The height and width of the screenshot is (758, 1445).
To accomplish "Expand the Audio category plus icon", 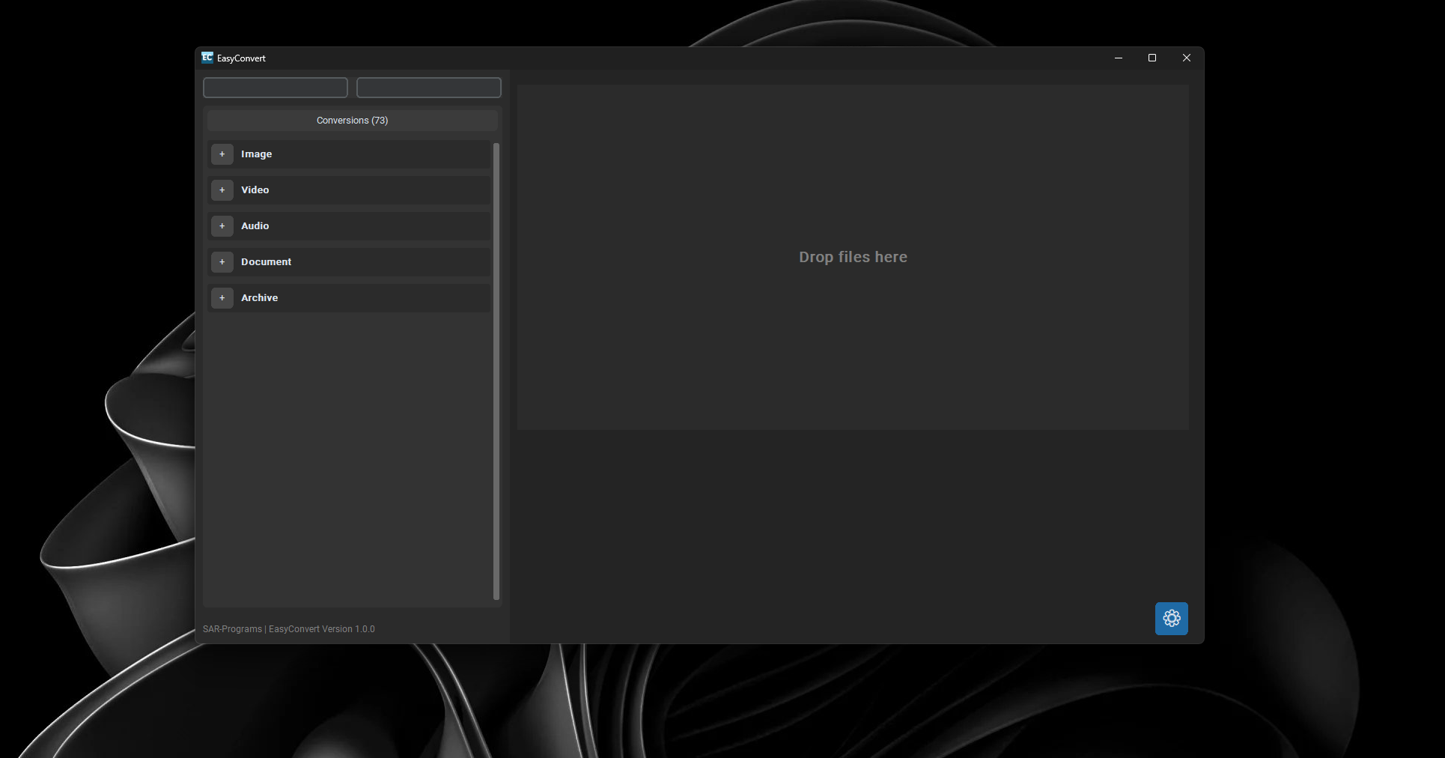I will [x=222, y=226].
